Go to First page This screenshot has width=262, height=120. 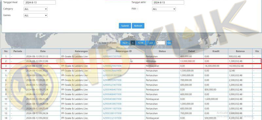click(125, 43)
